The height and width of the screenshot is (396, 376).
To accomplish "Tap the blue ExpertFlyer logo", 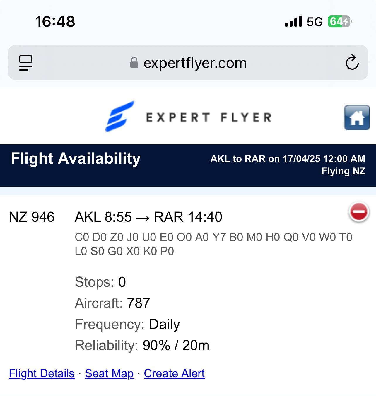I will pos(120,117).
